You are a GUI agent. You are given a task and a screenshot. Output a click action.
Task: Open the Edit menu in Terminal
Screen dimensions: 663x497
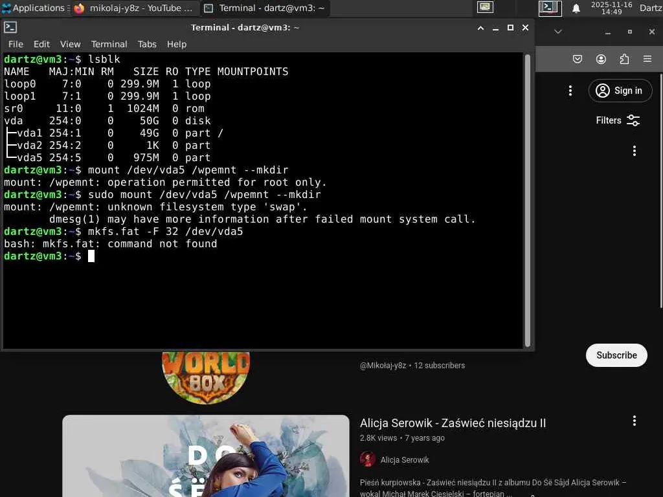point(41,44)
